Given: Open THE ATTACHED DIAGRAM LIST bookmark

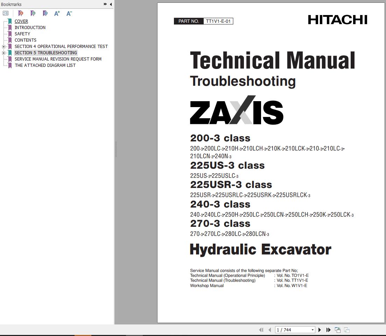Looking at the screenshot, I should tap(45, 65).
